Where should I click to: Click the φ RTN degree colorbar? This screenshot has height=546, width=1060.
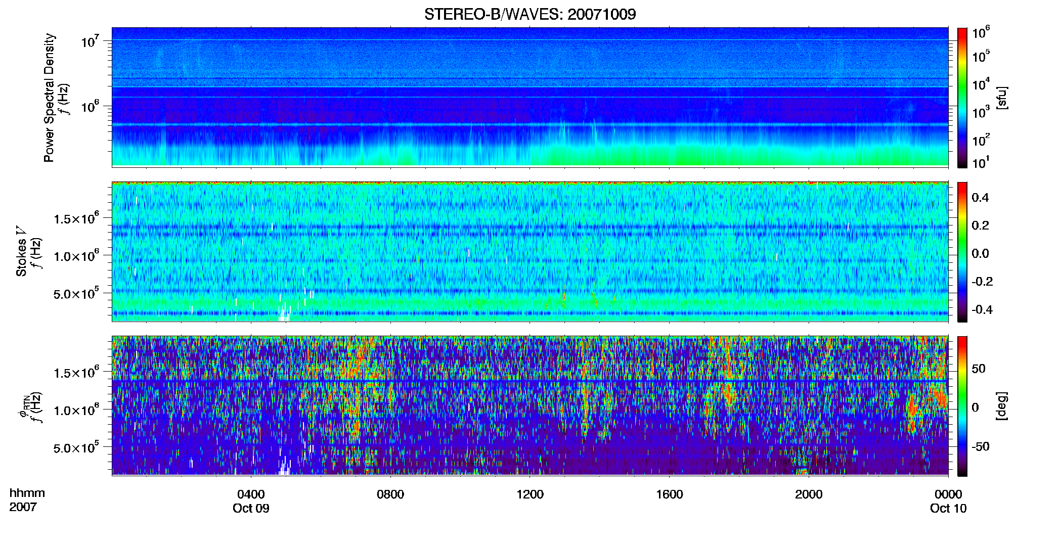pyautogui.click(x=962, y=406)
